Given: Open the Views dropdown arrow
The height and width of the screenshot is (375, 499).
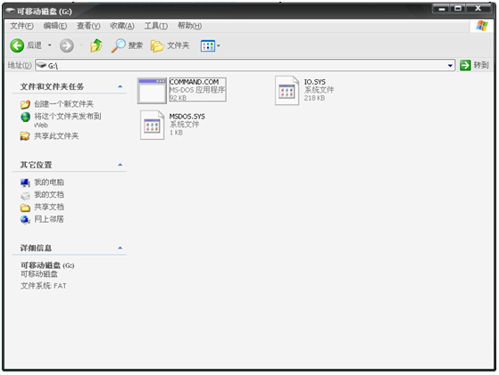Looking at the screenshot, I should point(219,46).
